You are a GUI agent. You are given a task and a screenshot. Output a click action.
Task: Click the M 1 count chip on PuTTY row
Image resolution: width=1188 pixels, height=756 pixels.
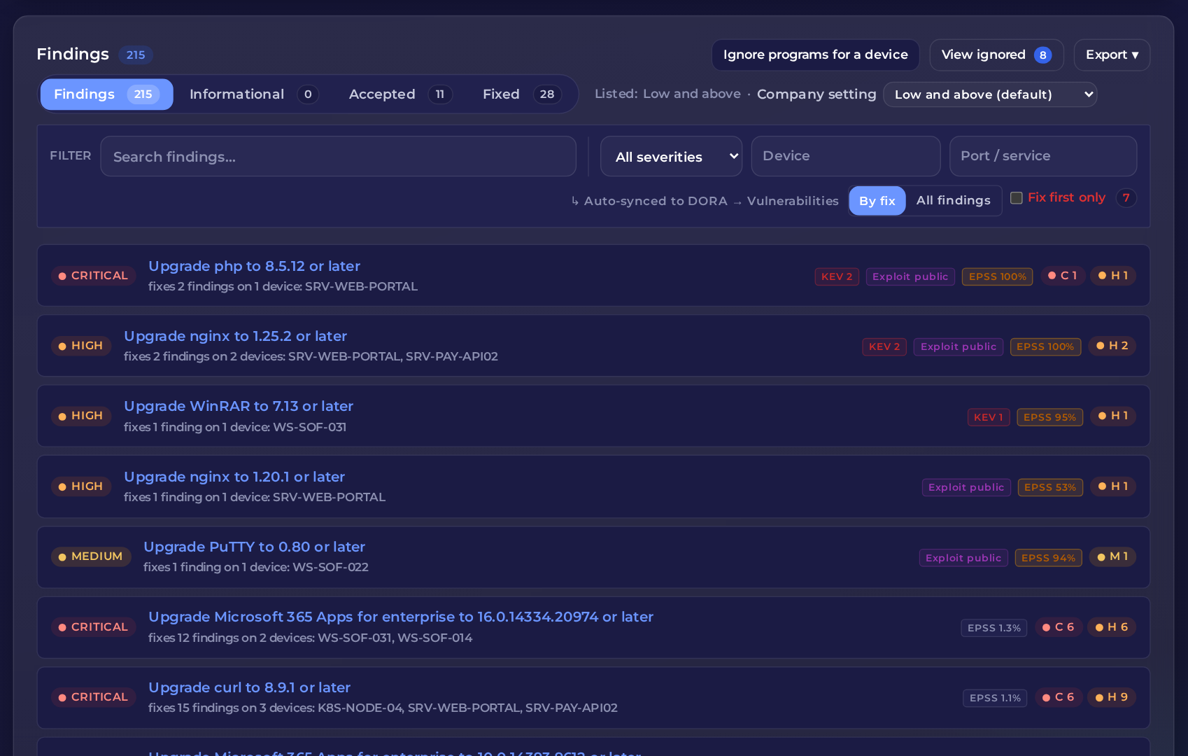[x=1112, y=556]
